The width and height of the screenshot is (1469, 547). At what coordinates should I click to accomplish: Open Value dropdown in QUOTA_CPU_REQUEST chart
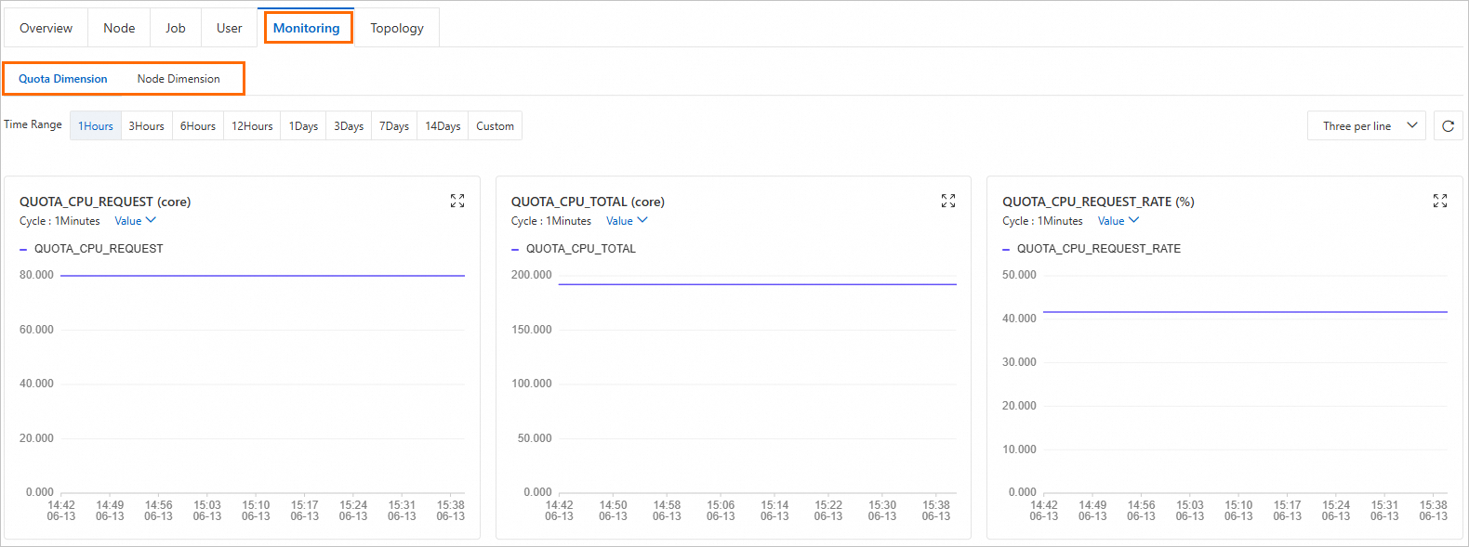coord(135,221)
